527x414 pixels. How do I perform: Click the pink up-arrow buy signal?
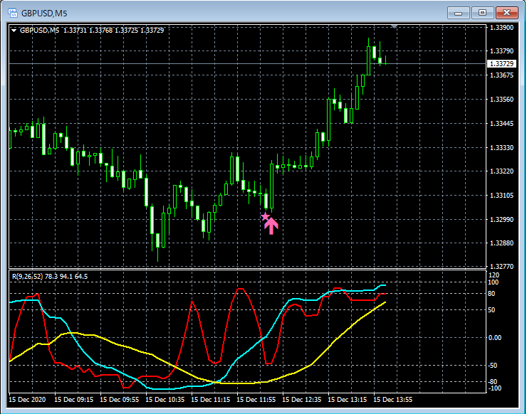[271, 225]
